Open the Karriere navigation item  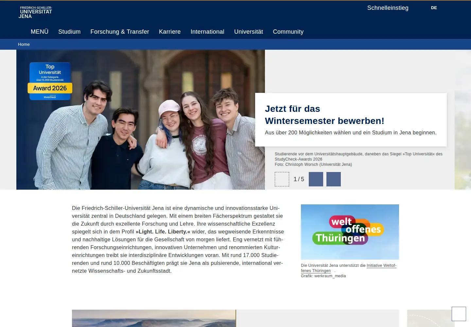coord(170,32)
